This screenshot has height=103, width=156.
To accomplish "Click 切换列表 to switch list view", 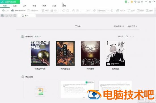I will 119,26.
